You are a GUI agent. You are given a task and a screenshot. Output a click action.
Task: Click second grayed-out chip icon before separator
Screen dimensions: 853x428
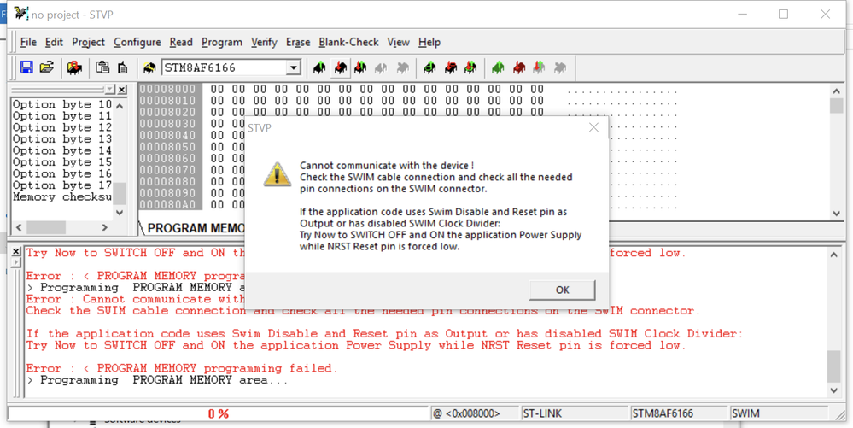coord(402,68)
